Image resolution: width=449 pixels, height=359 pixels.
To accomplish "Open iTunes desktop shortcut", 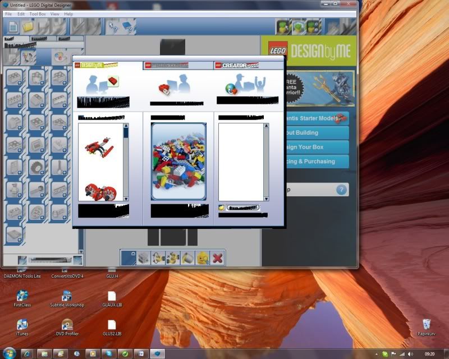I will (x=22, y=328).
